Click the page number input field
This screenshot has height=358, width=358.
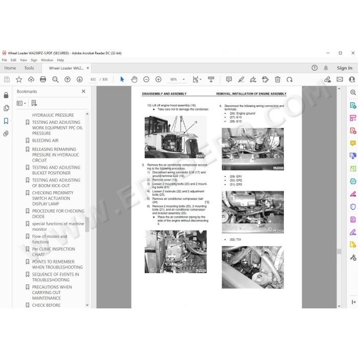(x=93, y=79)
